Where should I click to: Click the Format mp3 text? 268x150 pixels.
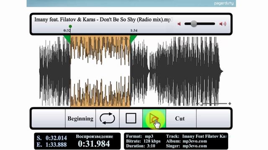(x=139, y=136)
